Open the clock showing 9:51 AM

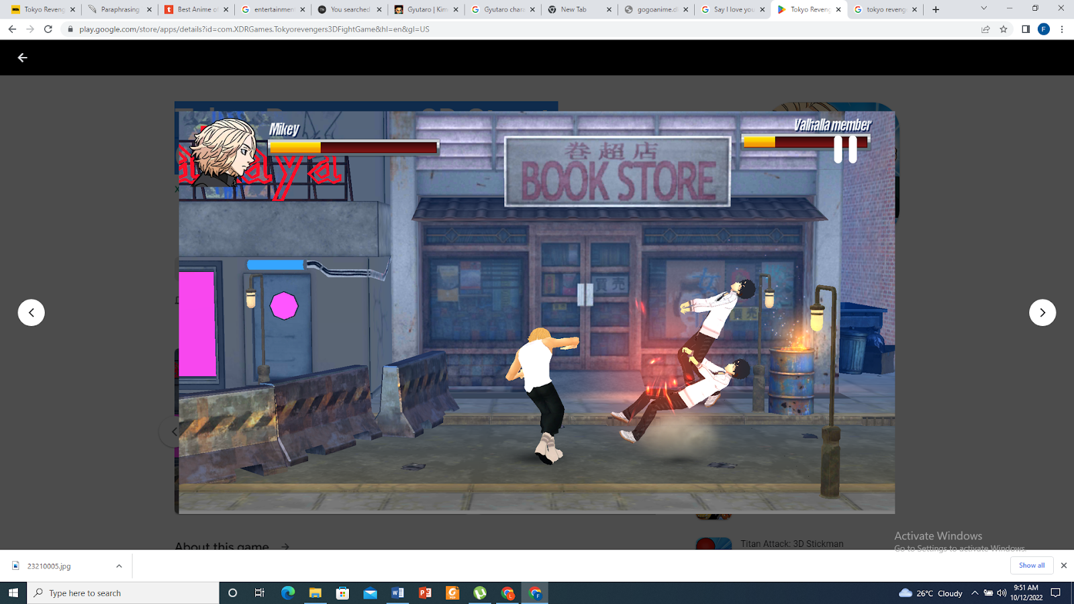click(1026, 593)
